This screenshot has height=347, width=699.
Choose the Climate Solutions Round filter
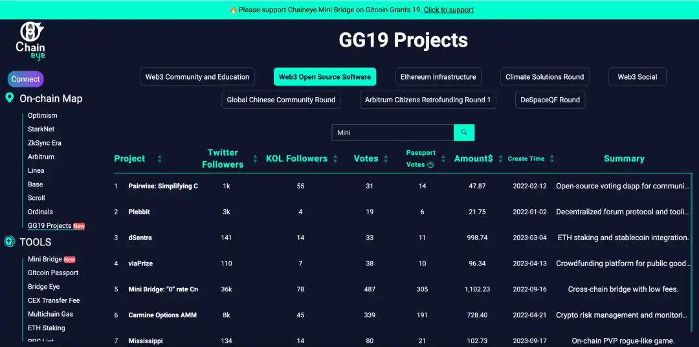[x=544, y=77]
